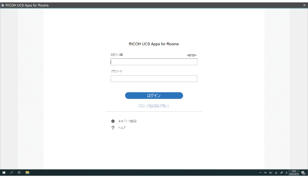Viewport: 308px width, 178px height.
Task: Click the Login ID input field
Action: pos(154,62)
